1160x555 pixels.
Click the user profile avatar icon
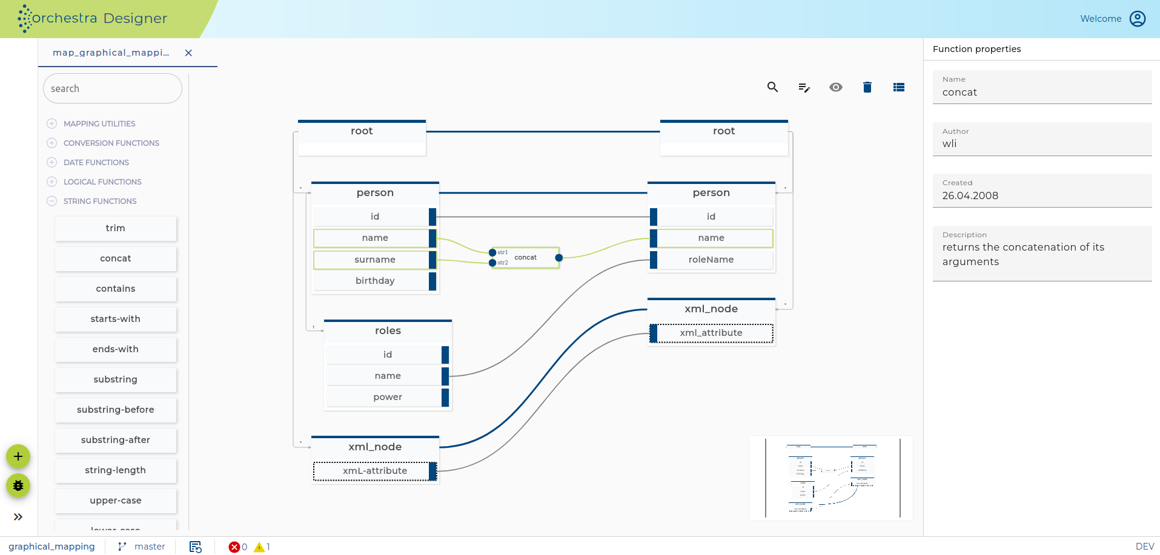[x=1138, y=19]
